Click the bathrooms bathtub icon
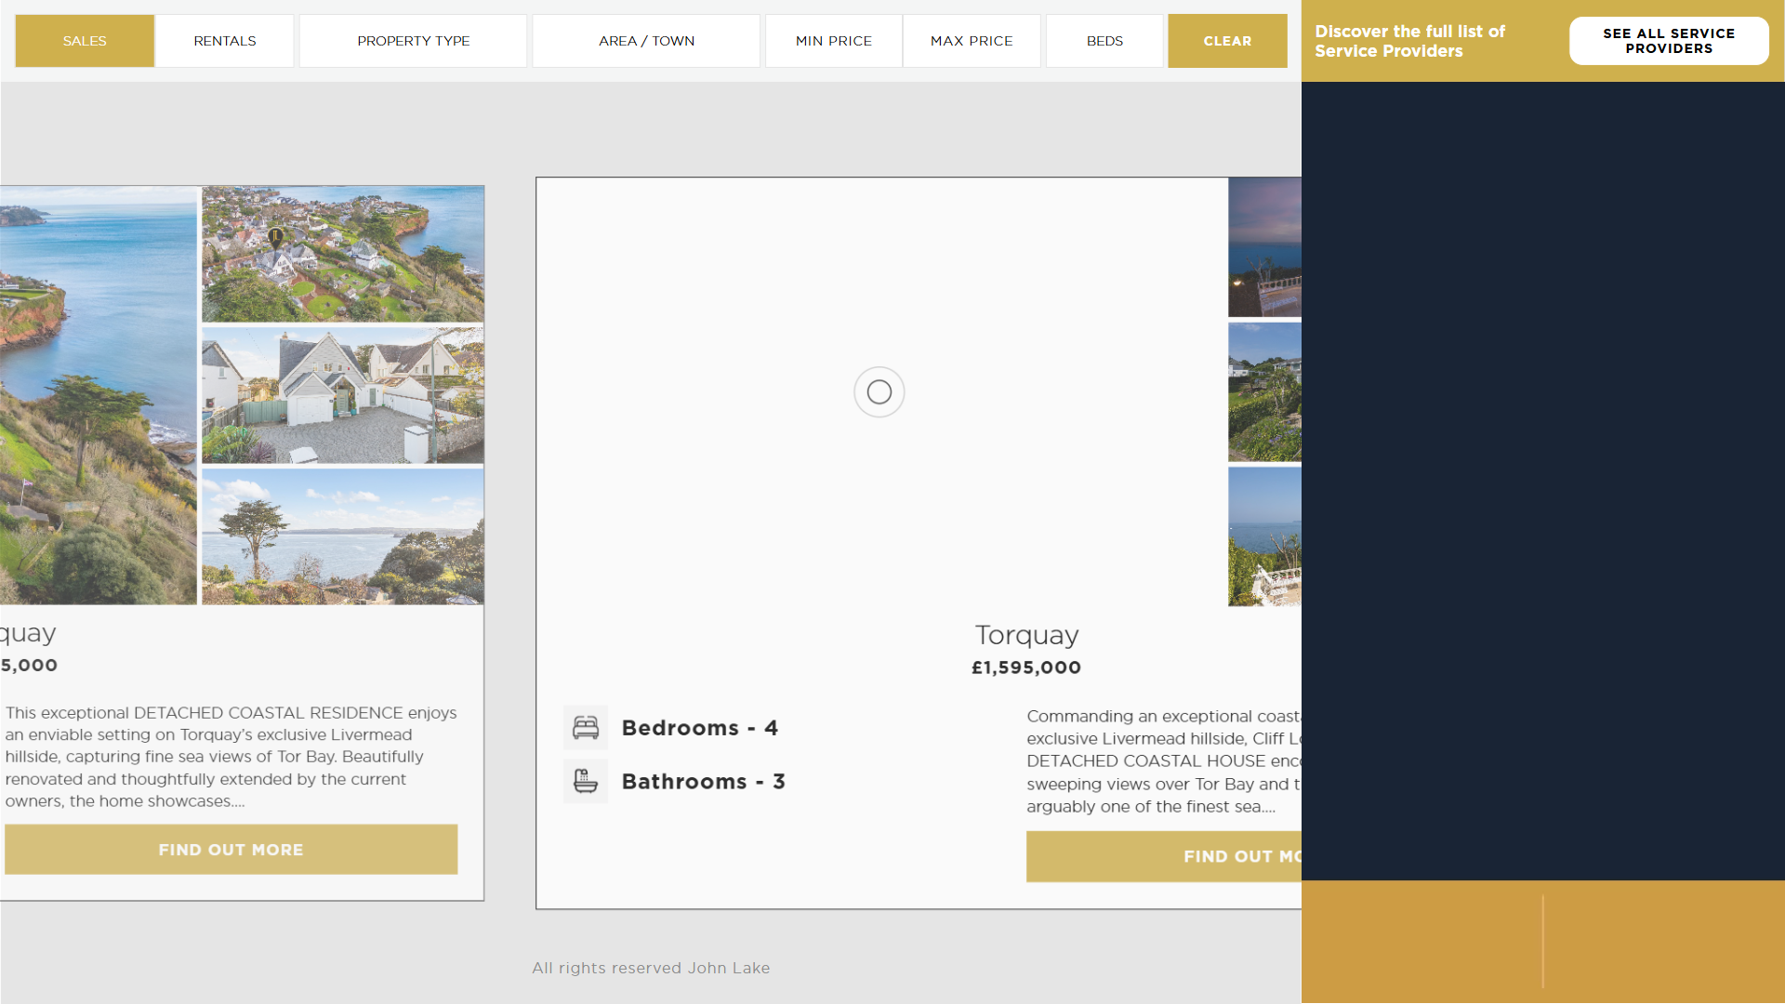 (586, 782)
